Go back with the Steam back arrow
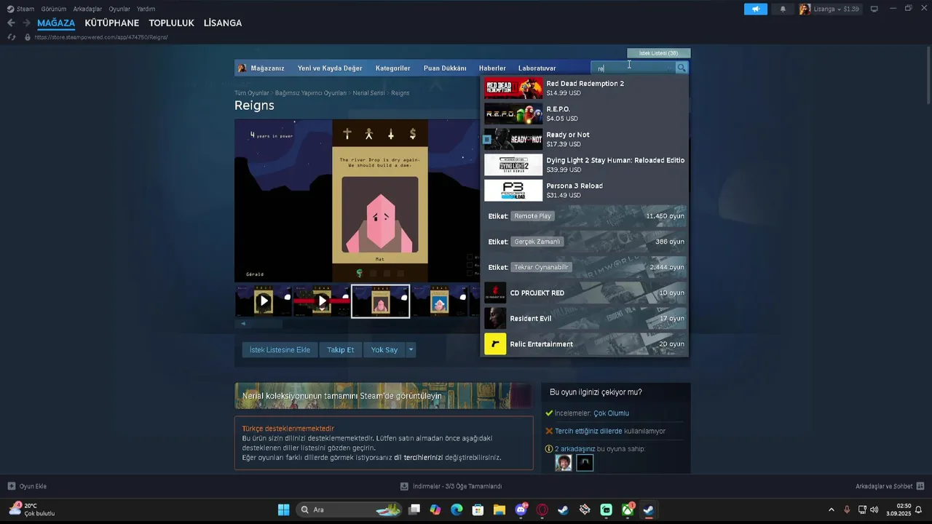The height and width of the screenshot is (524, 932). (x=11, y=23)
